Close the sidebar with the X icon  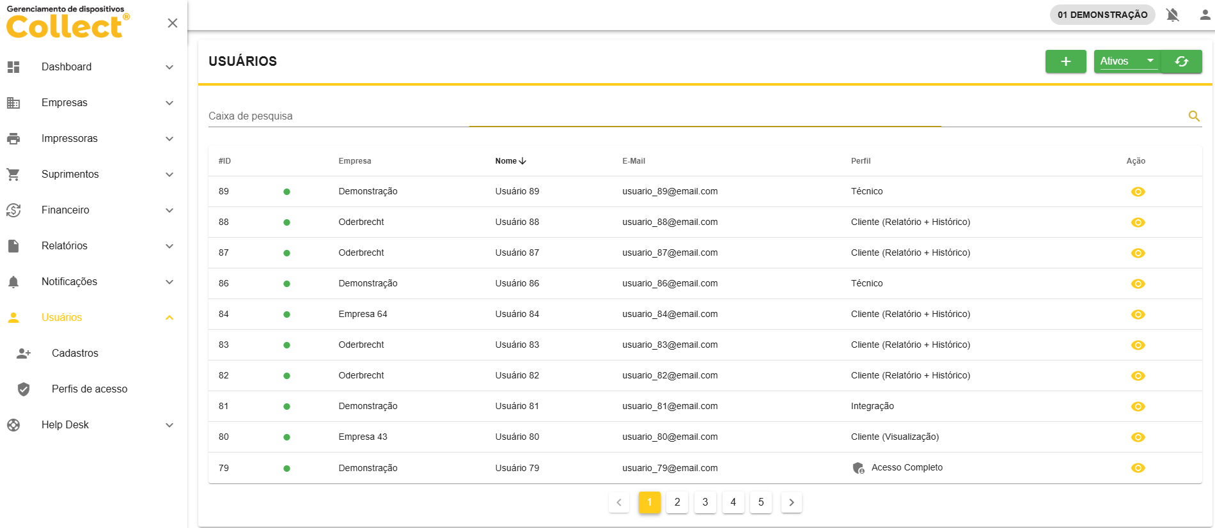point(172,23)
